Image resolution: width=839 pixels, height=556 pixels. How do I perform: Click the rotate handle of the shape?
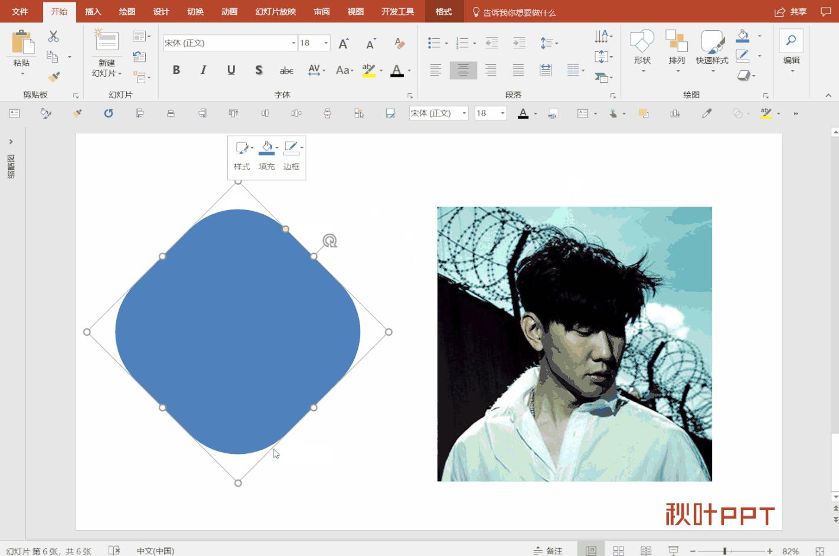click(x=329, y=241)
